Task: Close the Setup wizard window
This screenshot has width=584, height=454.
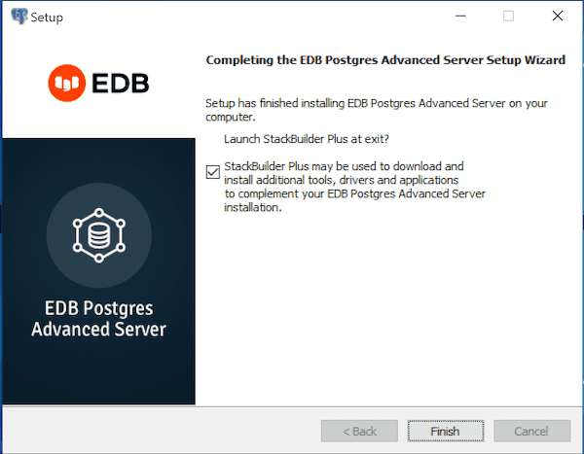Action: [557, 17]
